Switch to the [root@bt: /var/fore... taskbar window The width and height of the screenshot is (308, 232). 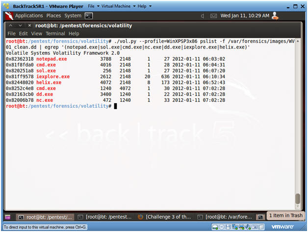tap(225, 217)
